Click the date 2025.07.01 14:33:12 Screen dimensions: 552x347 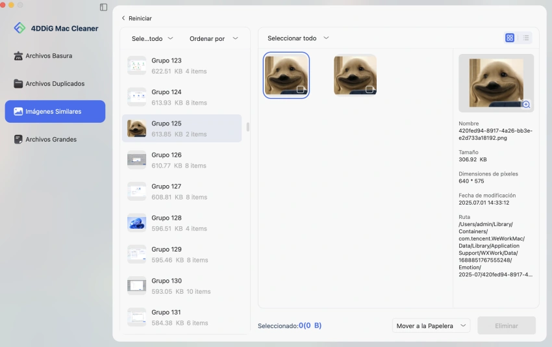tap(484, 203)
